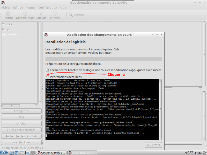Switch to the Gestionnaire de paquets taskbar button

coord(52,153)
